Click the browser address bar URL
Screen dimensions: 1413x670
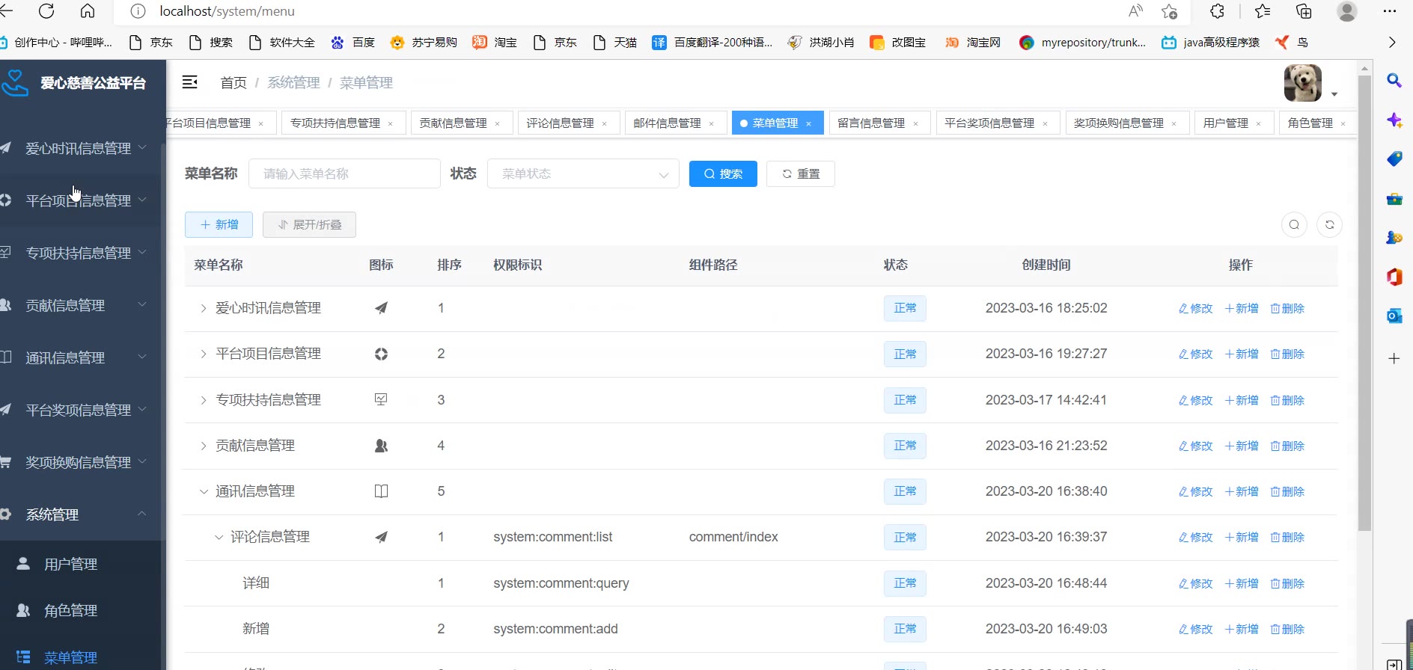click(x=227, y=11)
